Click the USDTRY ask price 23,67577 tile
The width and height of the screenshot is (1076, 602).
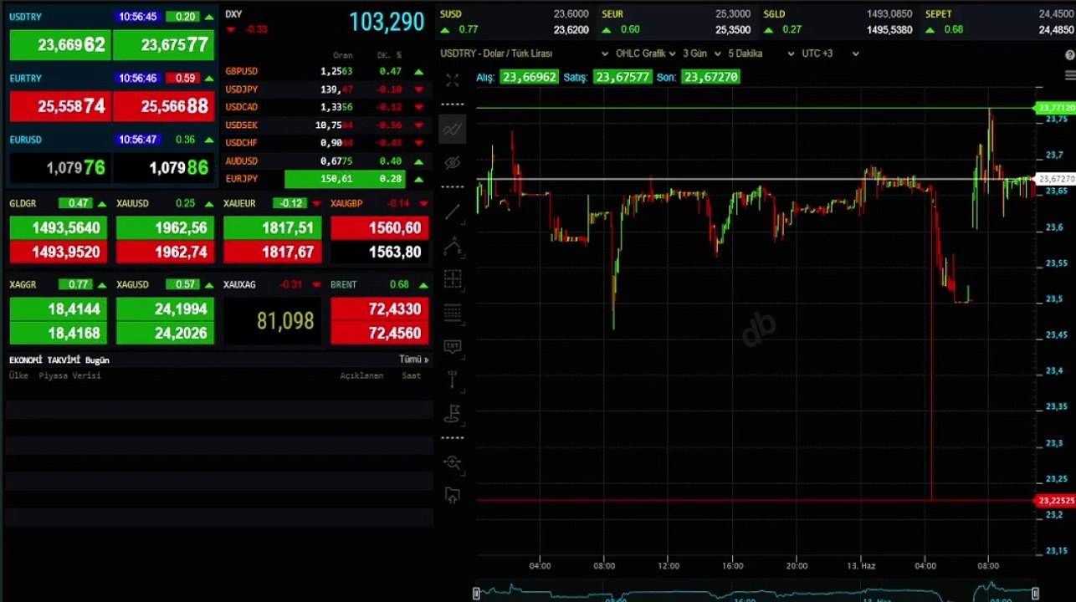click(x=163, y=45)
